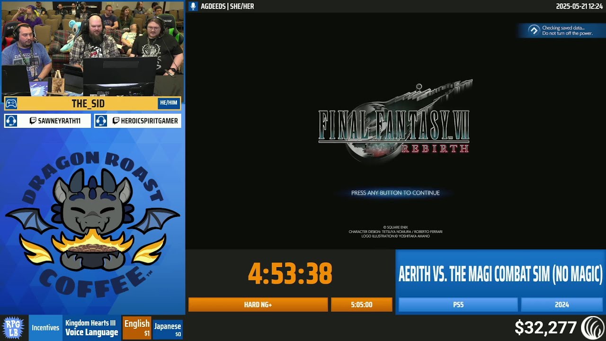This screenshot has width=606, height=341.
Task: Click the SAWNEYRATH11 commentator name
Action: coord(59,121)
